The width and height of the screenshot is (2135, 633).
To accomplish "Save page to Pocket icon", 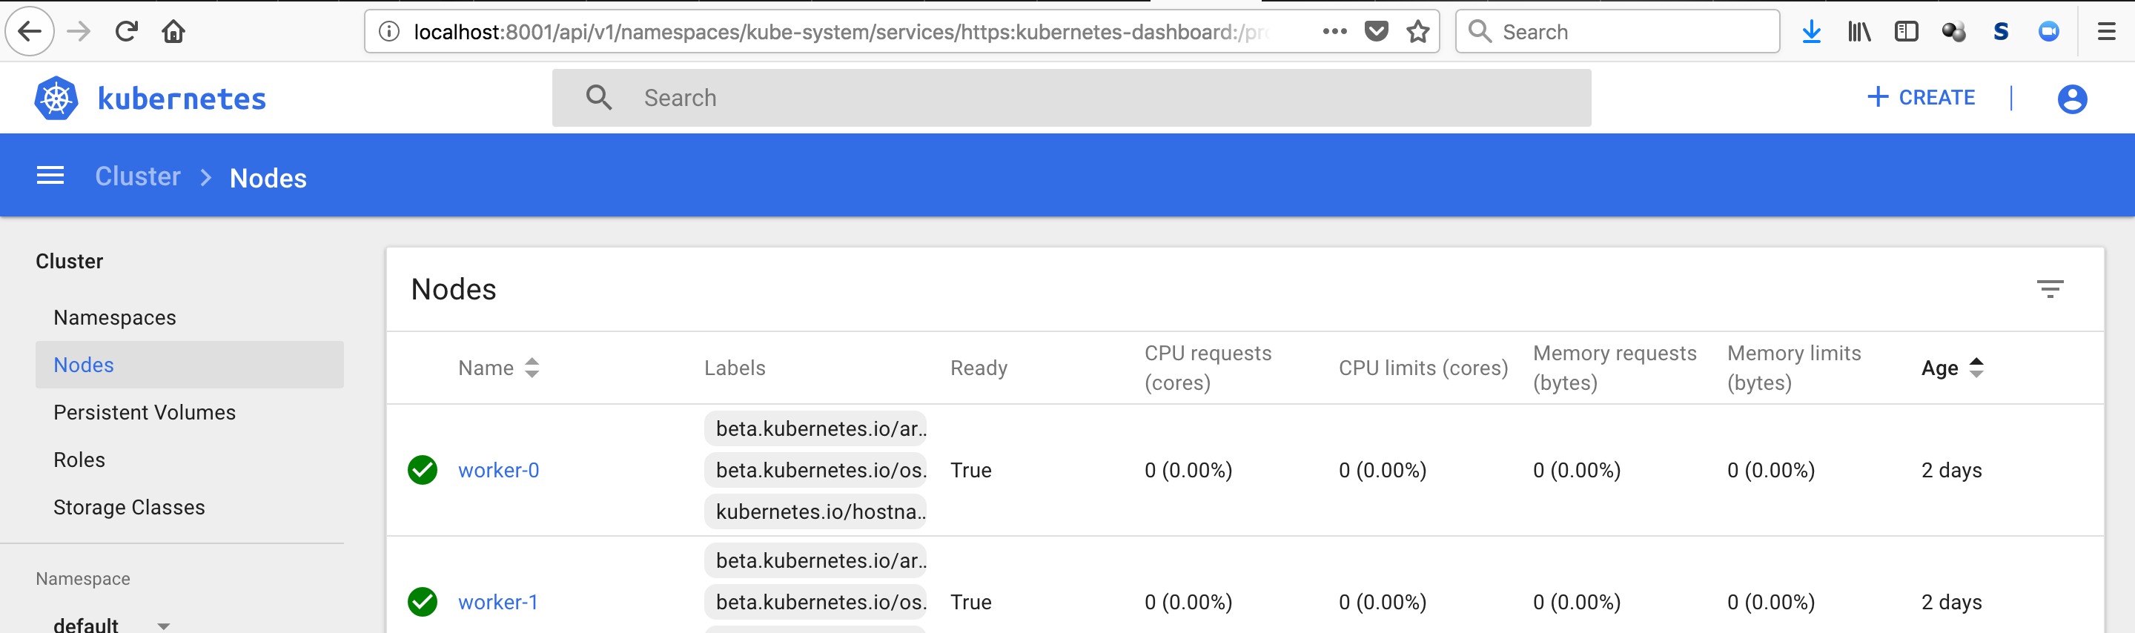I will [x=1377, y=31].
